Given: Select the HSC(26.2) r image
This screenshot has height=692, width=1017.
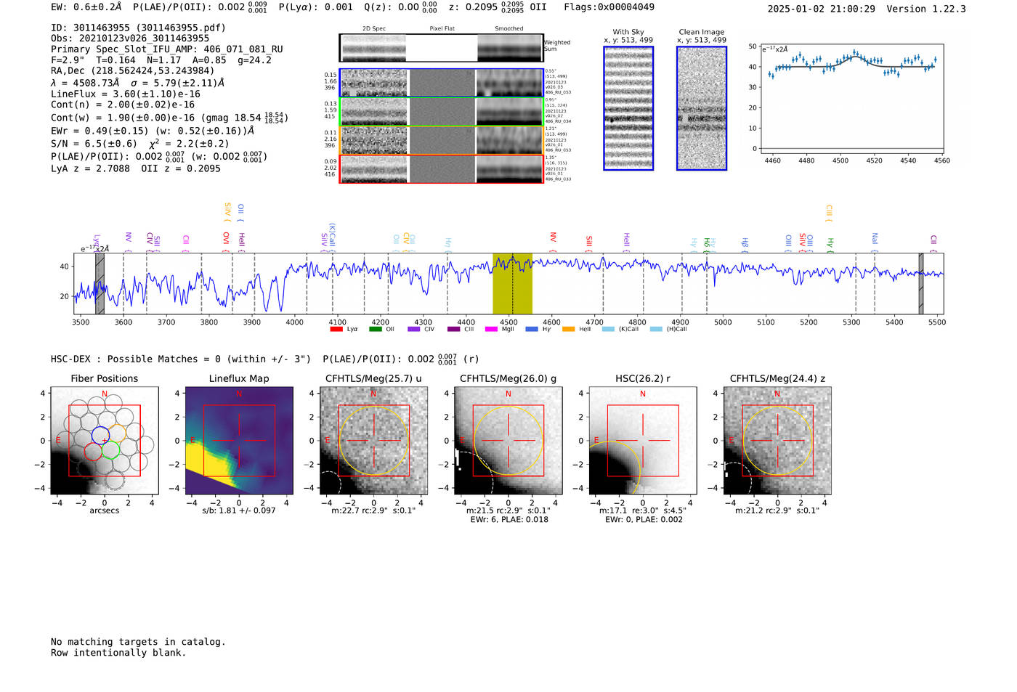Looking at the screenshot, I should coord(643,441).
